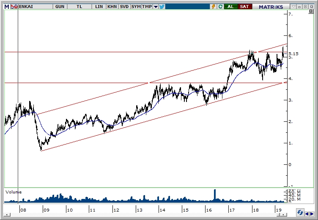This screenshot has height=220, width=318.
Task: Click the time scrollbar left arrow
Action: (x=7, y=215)
